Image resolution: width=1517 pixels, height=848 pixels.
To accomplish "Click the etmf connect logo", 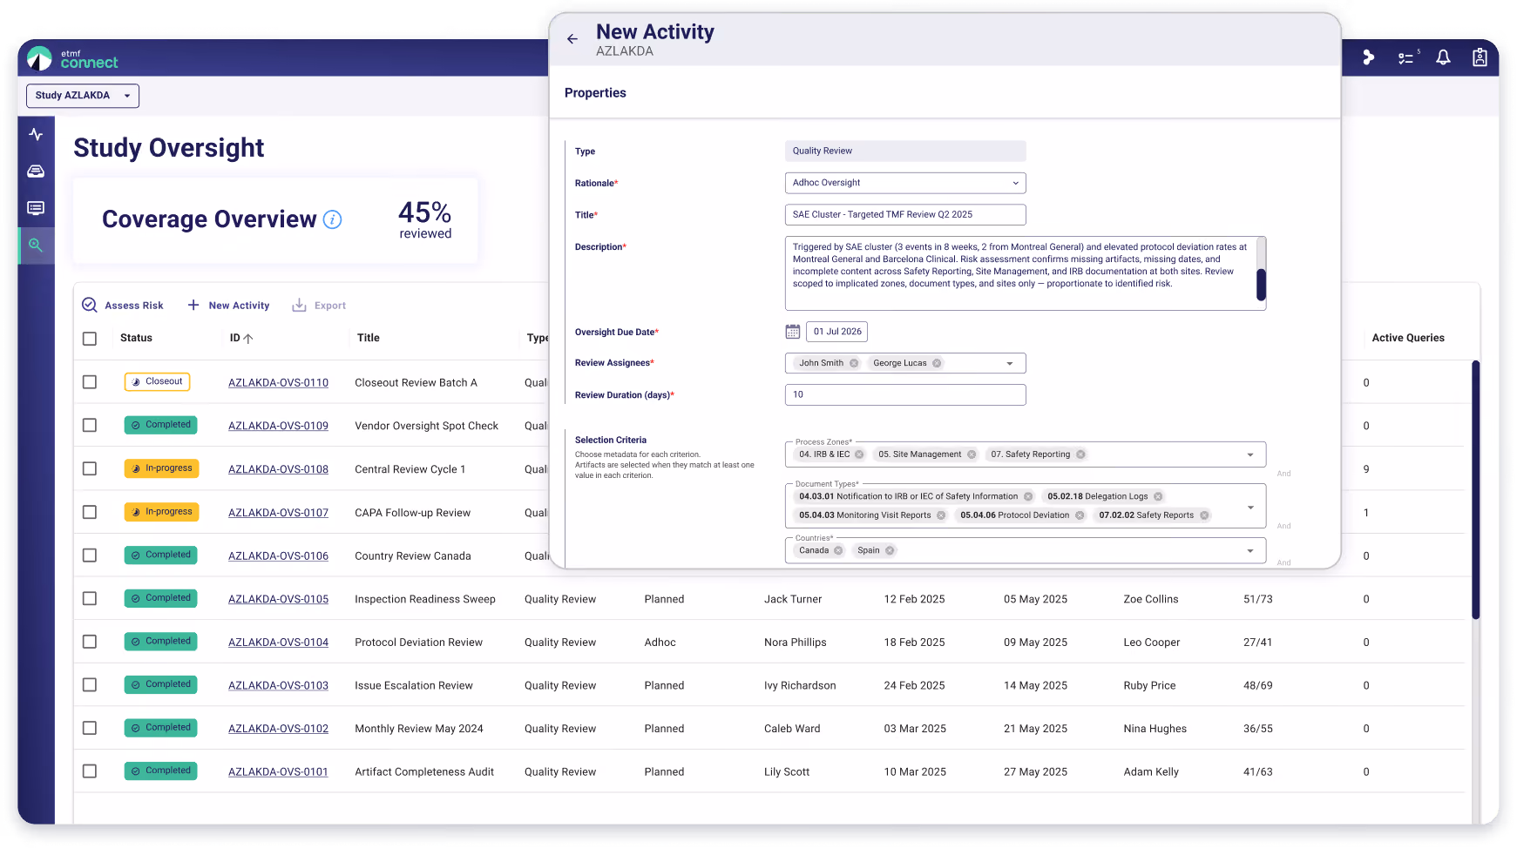I will tap(72, 58).
